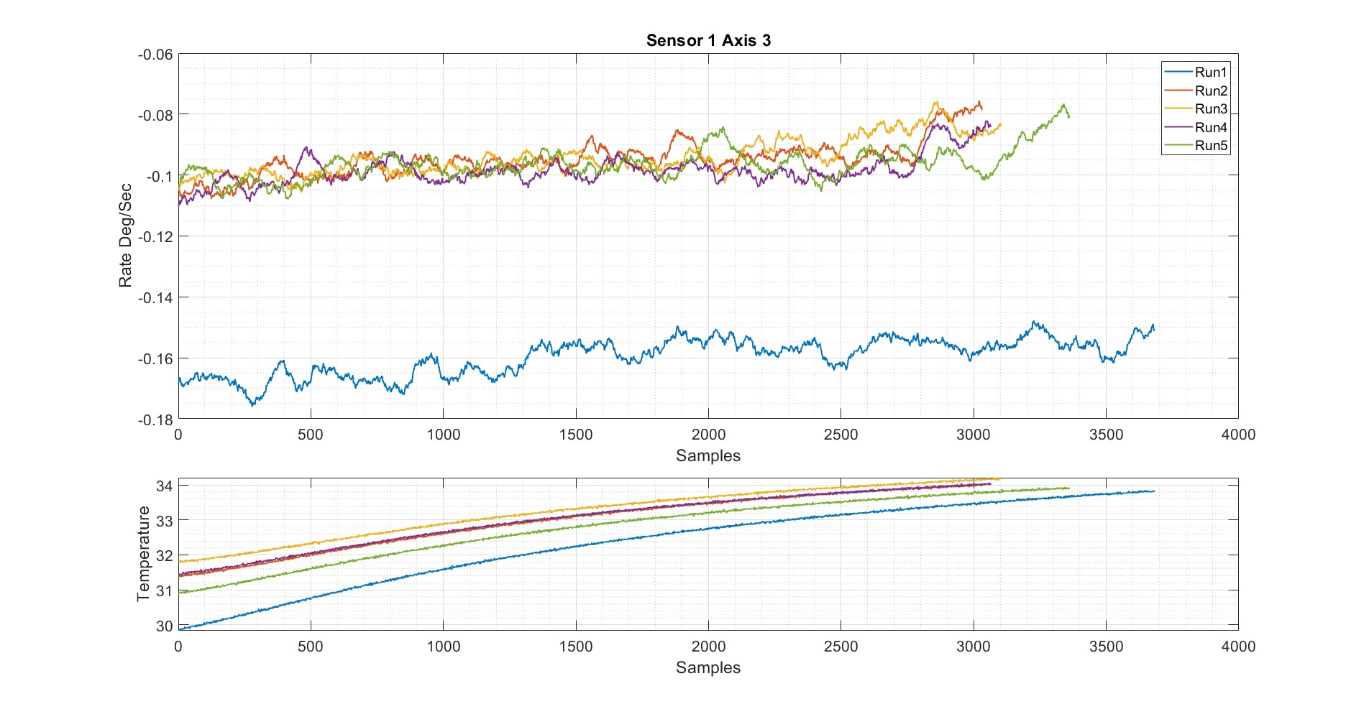Screen dimensions: 1369x709
Task: Click the green line sample beside Run5
Action: click(1178, 145)
